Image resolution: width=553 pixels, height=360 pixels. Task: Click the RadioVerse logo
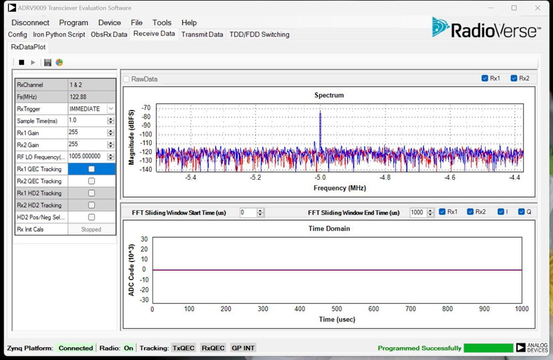pos(486,28)
